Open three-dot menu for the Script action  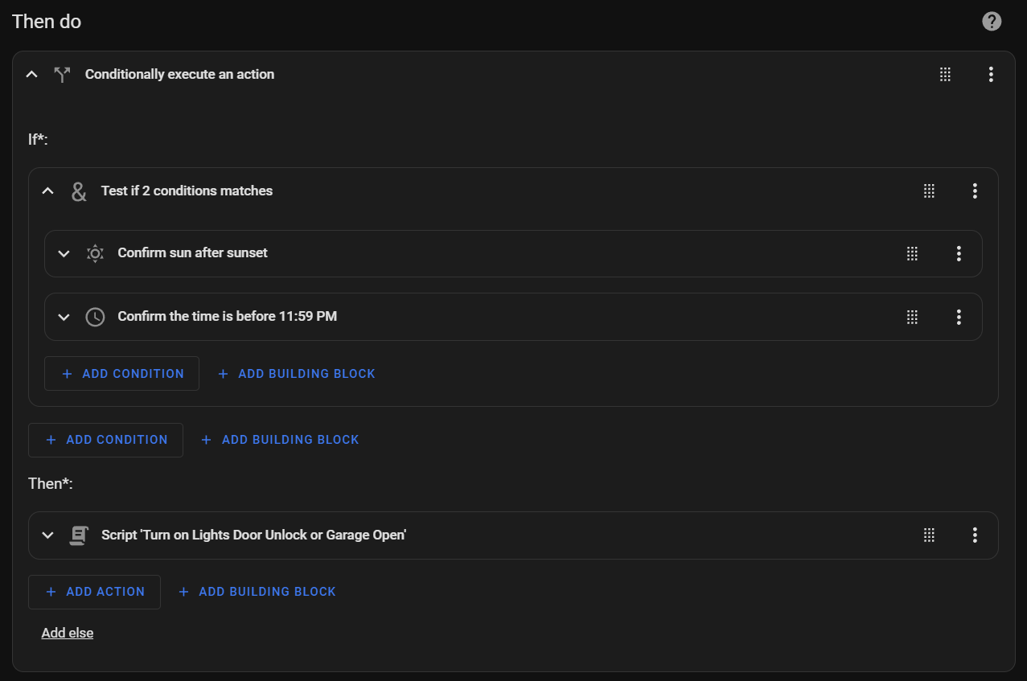(975, 535)
